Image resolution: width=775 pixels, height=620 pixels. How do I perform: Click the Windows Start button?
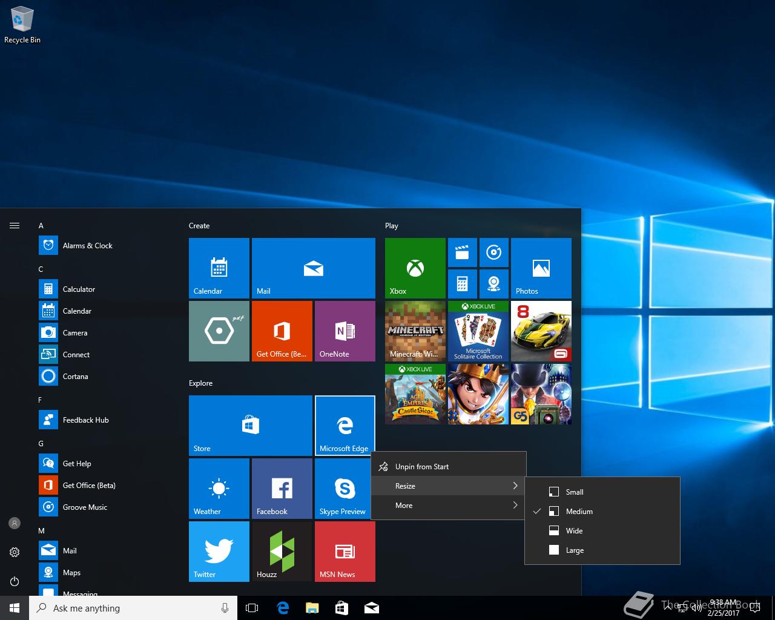15,608
